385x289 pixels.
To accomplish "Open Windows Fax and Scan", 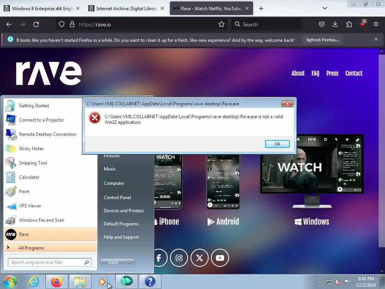I will 50,220.
